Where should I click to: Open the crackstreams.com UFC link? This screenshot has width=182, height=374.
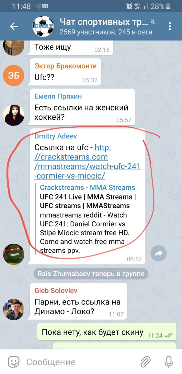87,162
